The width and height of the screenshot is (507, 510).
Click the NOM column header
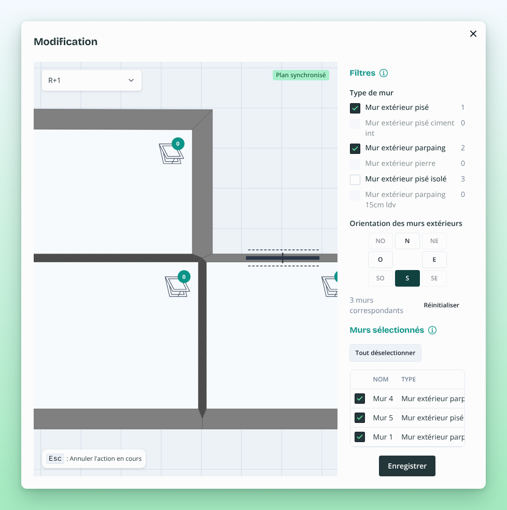pos(381,379)
